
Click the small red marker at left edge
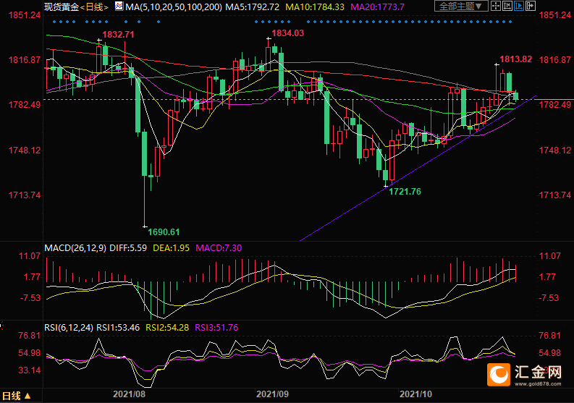click(1, 325)
